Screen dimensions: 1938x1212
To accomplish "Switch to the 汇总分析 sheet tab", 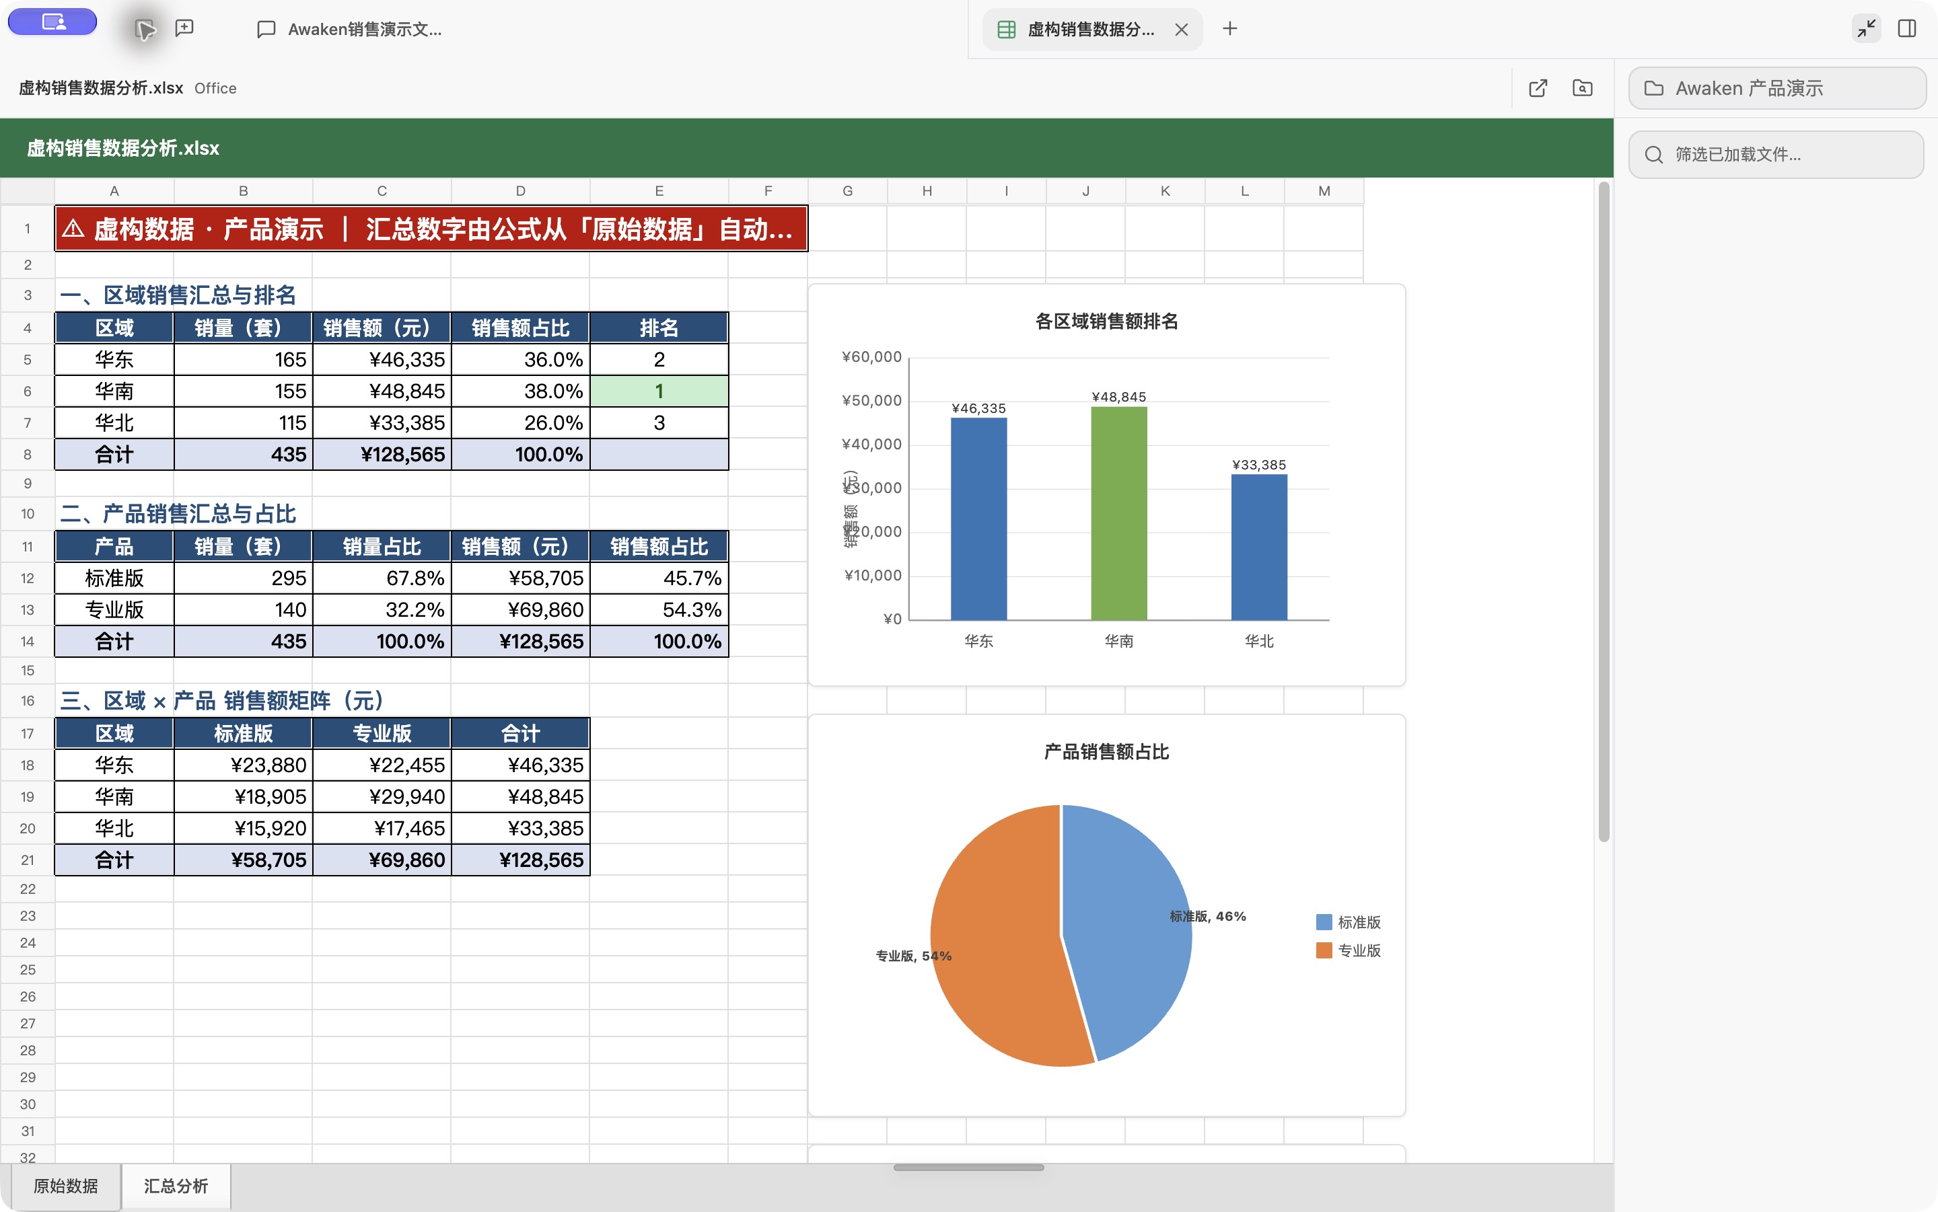I will click(x=176, y=1186).
